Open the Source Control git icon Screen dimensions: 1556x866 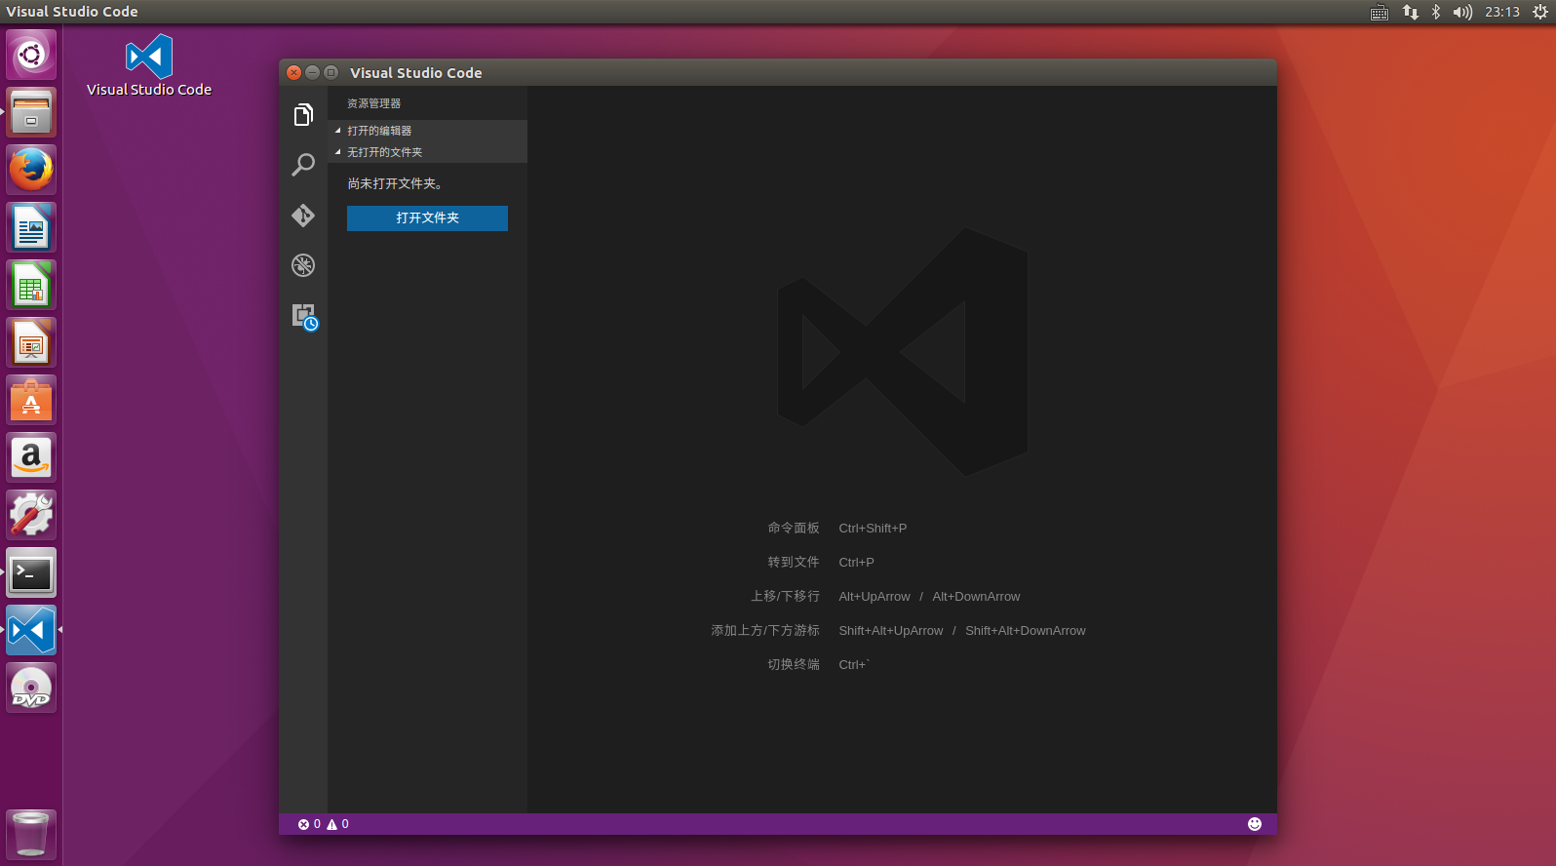303,216
